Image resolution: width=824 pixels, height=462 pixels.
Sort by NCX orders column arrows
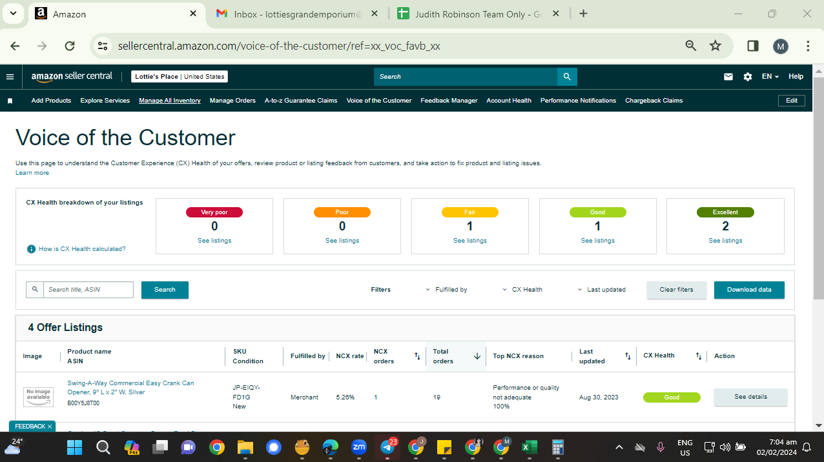tap(417, 356)
